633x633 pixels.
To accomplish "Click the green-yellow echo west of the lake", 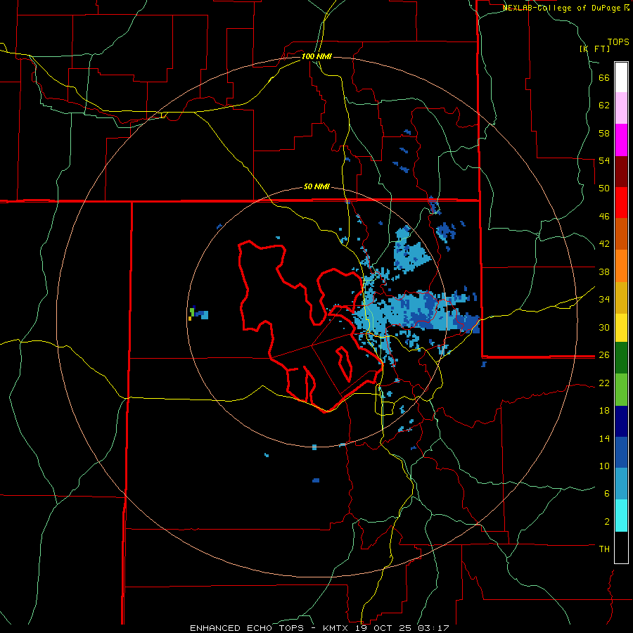I will pyautogui.click(x=191, y=313).
